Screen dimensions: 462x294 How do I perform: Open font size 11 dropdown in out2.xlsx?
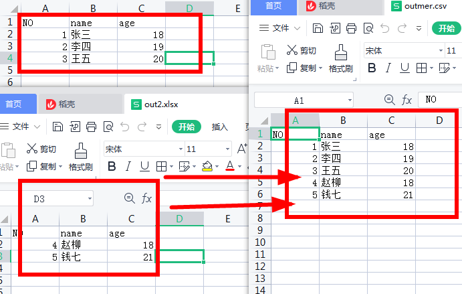[x=227, y=149]
